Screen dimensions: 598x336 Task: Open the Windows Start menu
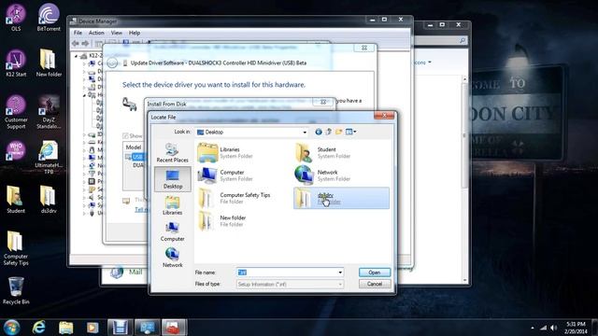(x=12, y=328)
